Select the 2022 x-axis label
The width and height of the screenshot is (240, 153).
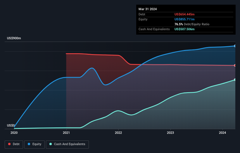118,133
